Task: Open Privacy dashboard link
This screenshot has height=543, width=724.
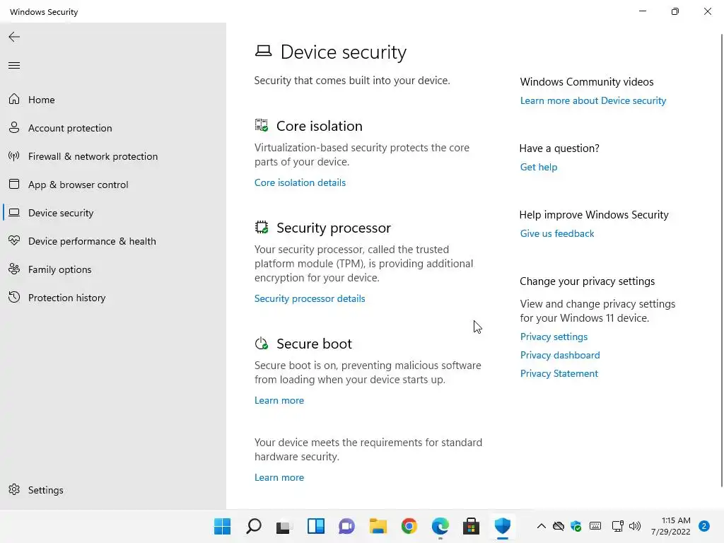Action: [x=560, y=355]
